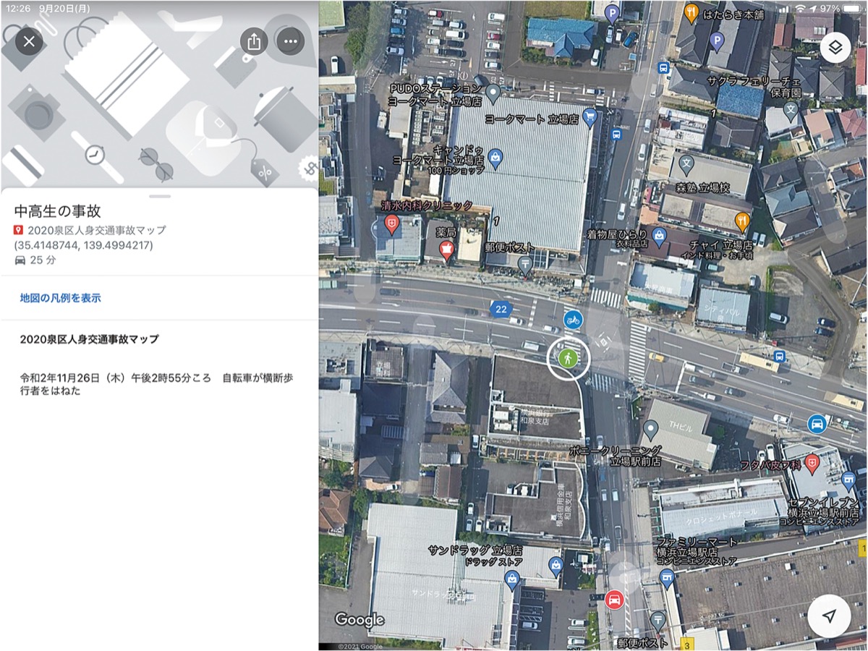Select the blue bicycle accident marker
Screen dimensions: 868x651
[573, 318]
